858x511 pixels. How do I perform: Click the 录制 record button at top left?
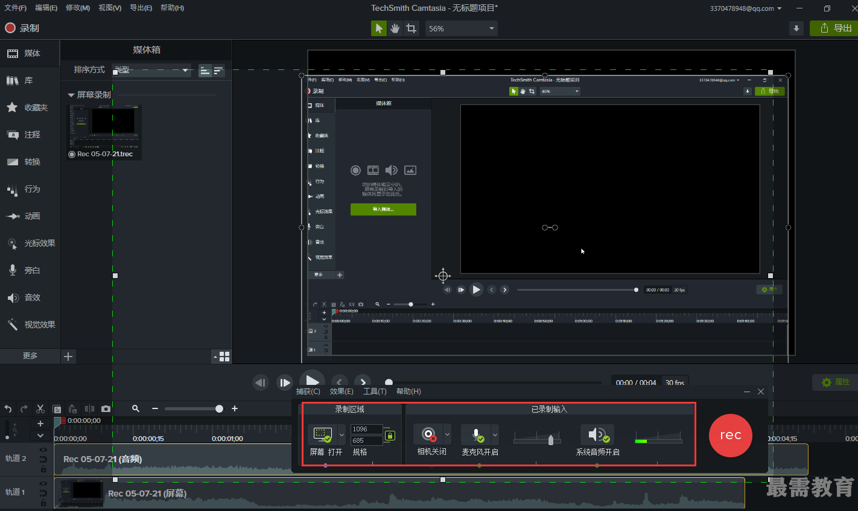pyautogui.click(x=22, y=28)
